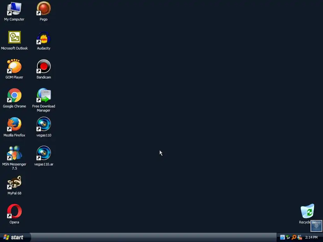Open the Start menu

click(x=15, y=237)
